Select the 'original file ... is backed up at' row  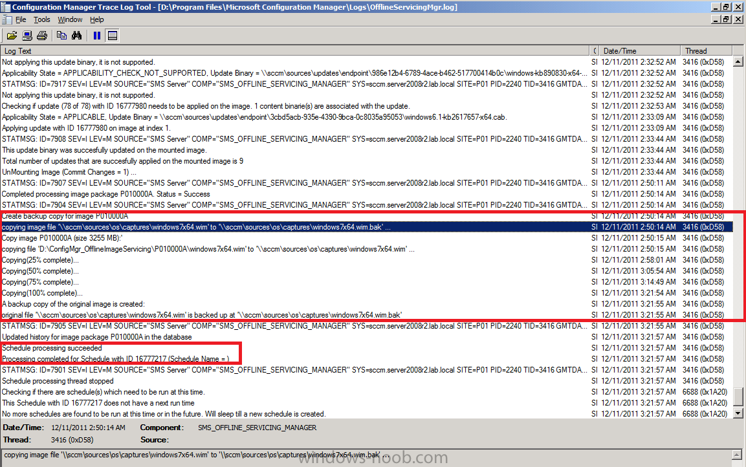pos(366,315)
